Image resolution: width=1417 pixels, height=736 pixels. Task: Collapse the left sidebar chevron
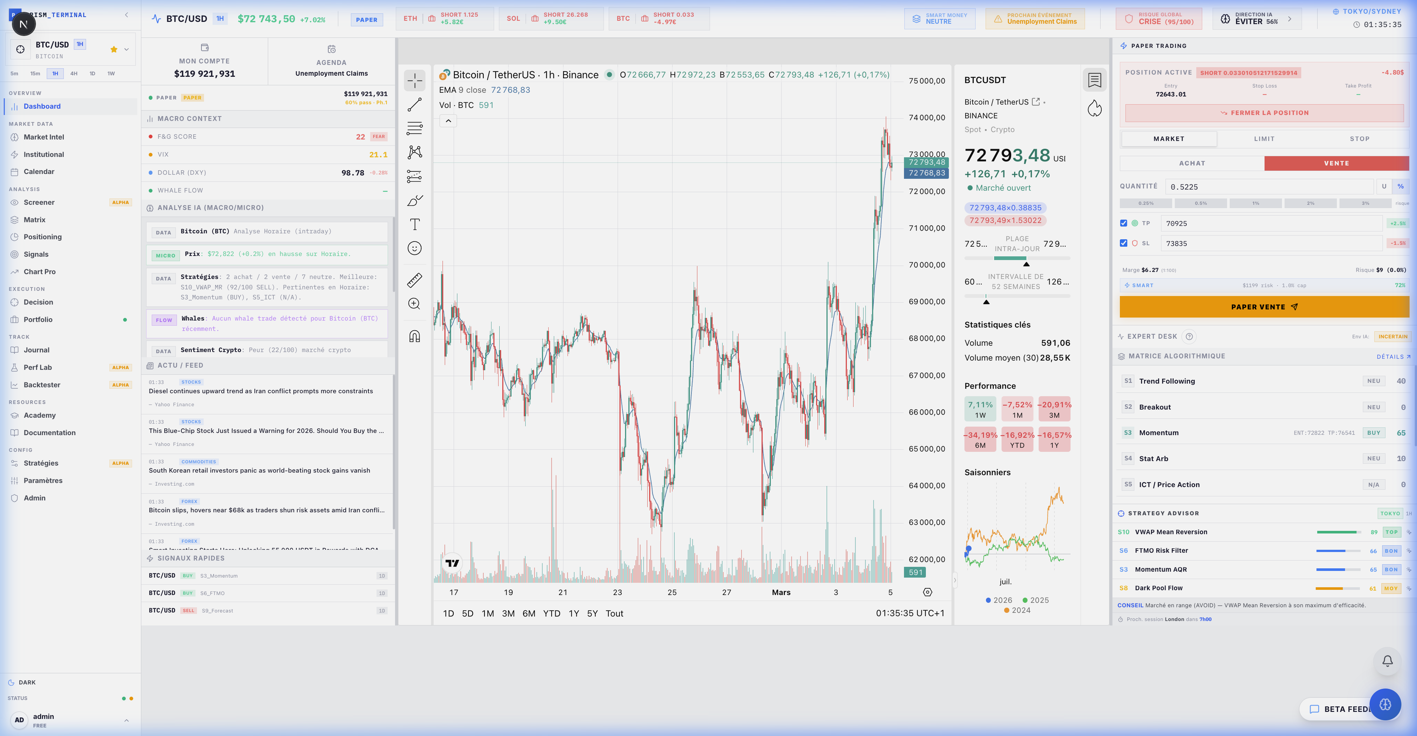pos(126,15)
